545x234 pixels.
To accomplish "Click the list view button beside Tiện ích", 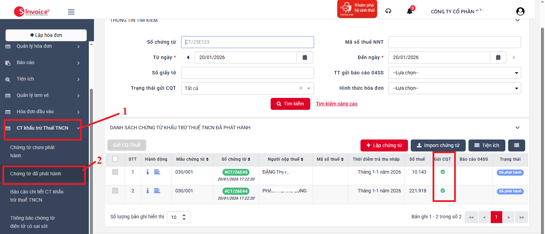I will tap(517, 145).
